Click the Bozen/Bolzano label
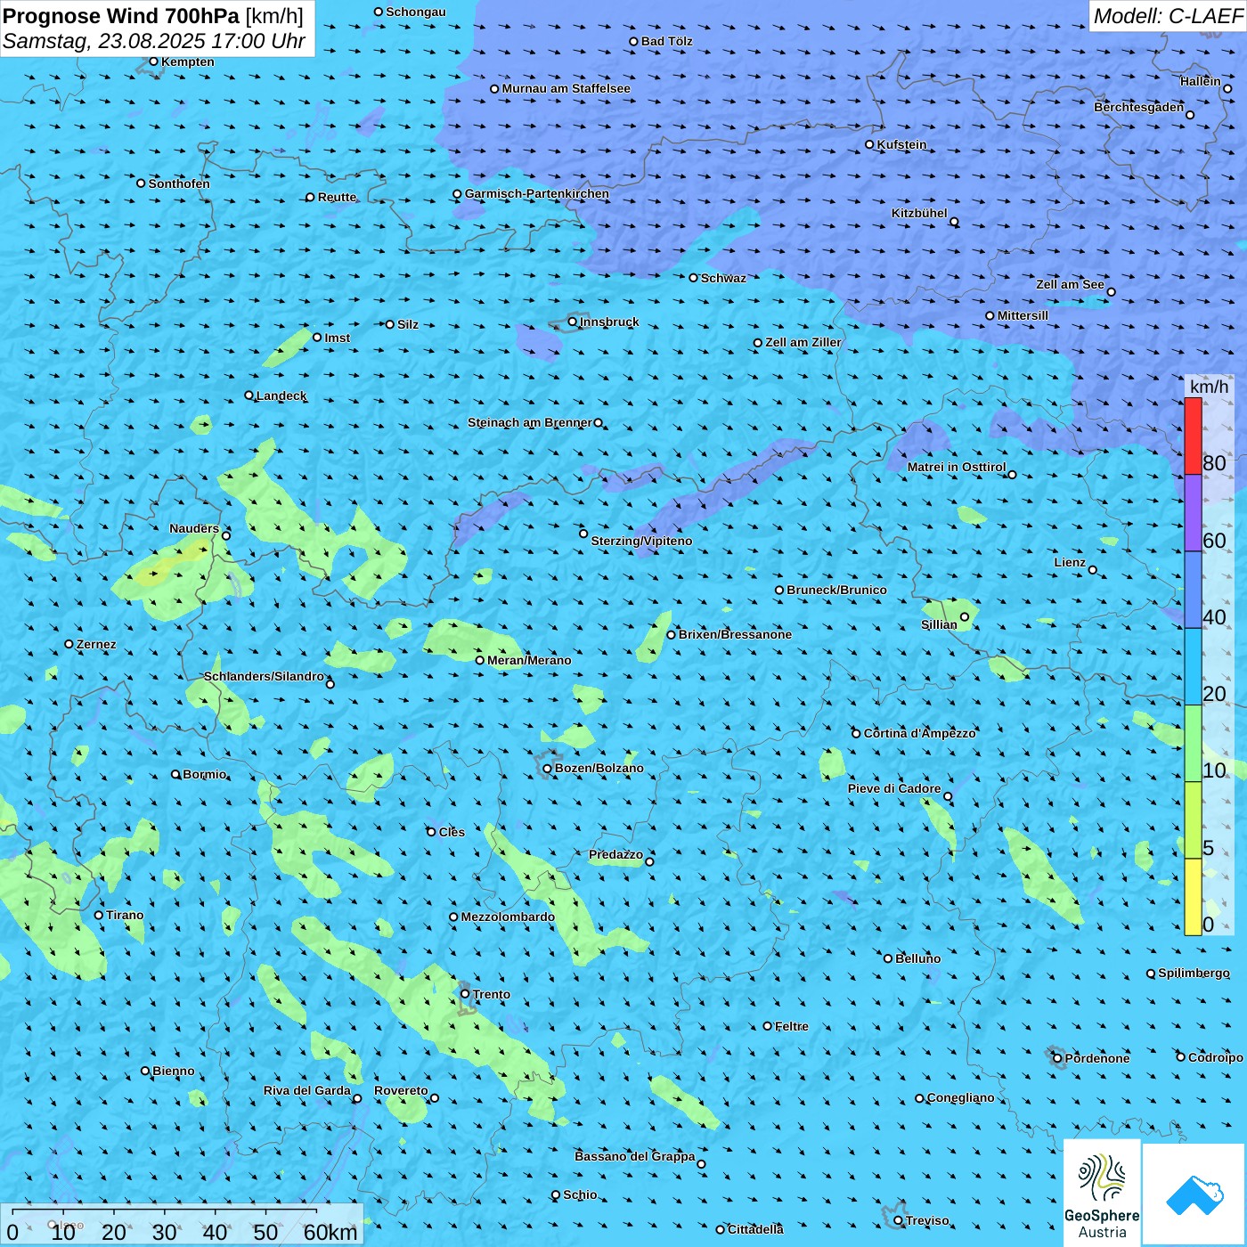Image resolution: width=1247 pixels, height=1247 pixels. pos(599,768)
